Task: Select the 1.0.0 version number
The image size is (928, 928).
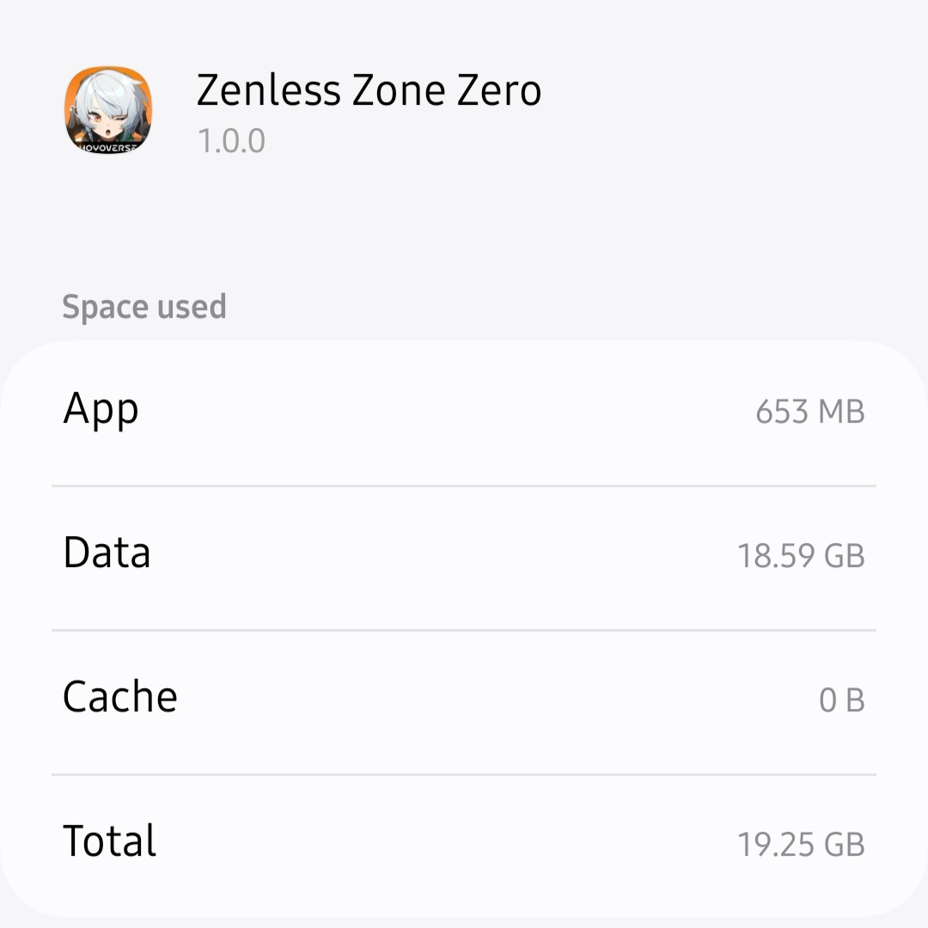Action: point(231,141)
